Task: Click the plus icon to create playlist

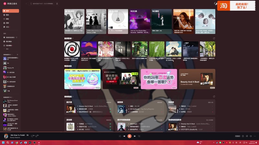Action: pyautogui.click(x=17, y=54)
